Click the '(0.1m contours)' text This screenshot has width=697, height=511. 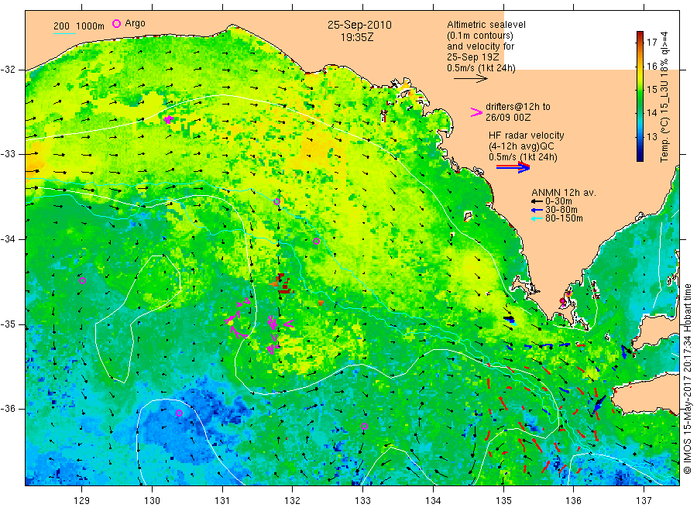(x=480, y=36)
